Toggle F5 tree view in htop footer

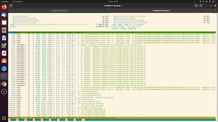(45, 120)
